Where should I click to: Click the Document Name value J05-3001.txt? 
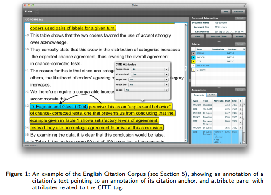tap(221, 23)
